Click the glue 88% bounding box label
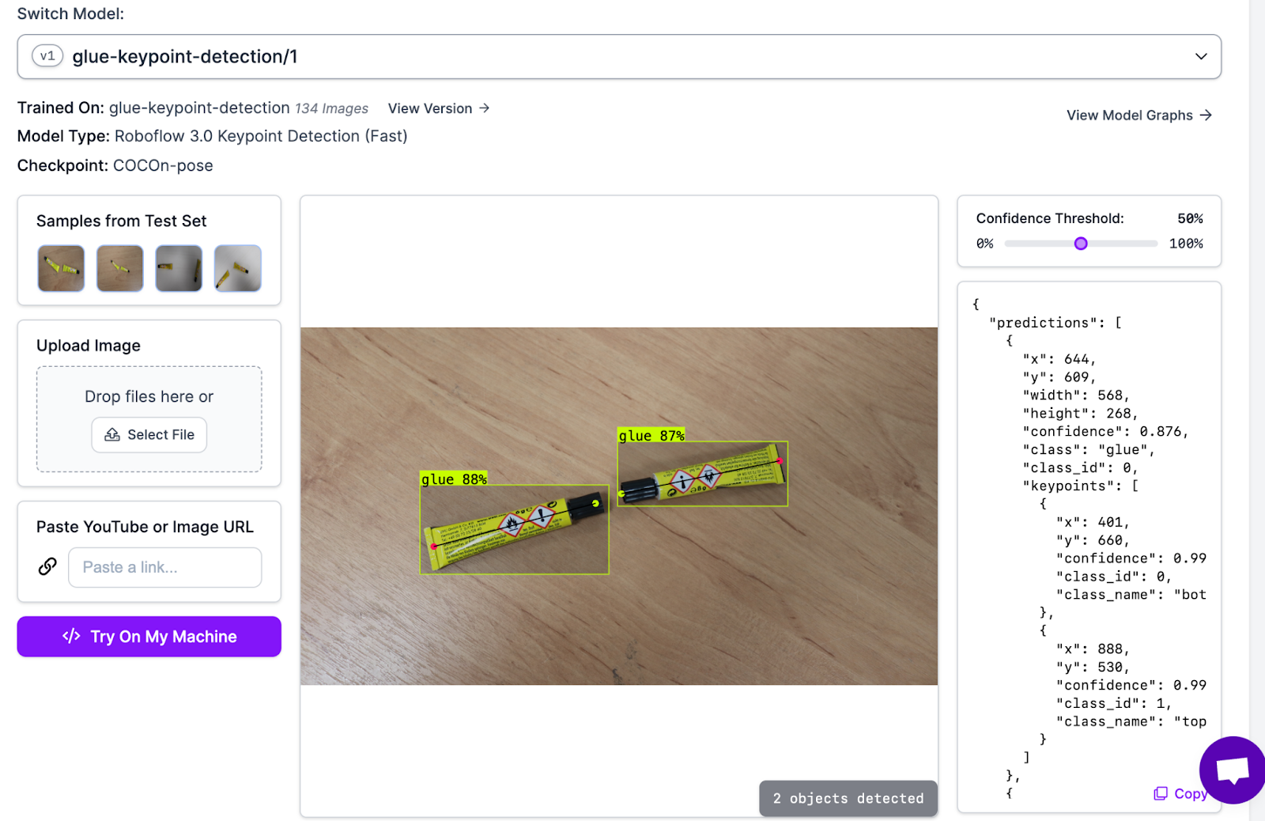 tap(454, 479)
